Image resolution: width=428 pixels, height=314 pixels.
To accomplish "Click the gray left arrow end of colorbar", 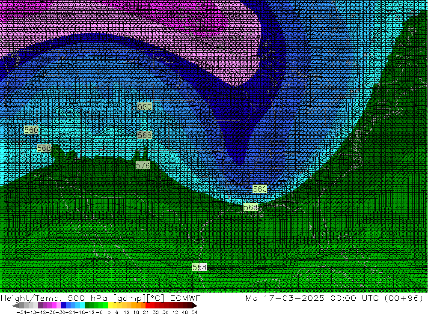I will pyautogui.click(x=15, y=305).
